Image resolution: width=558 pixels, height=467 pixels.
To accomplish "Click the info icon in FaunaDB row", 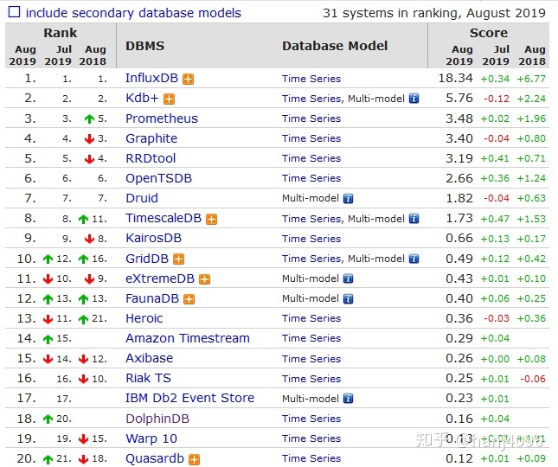I will pos(348,298).
